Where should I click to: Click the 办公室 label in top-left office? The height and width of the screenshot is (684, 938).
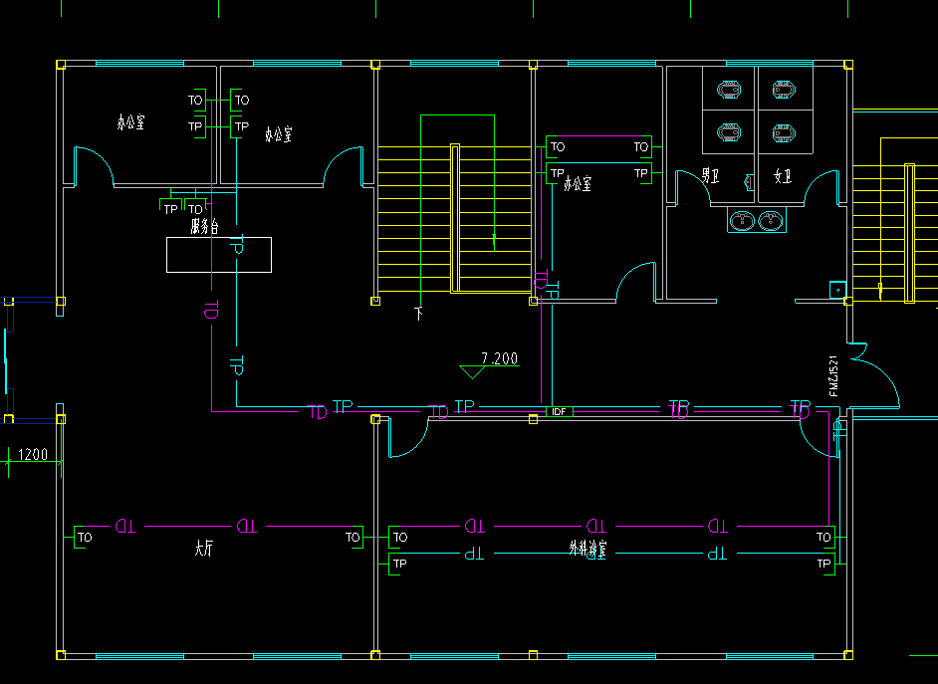[130, 122]
